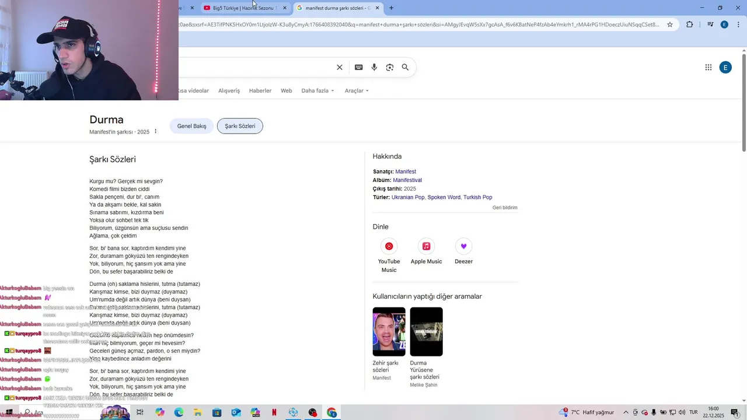Open the Chrome profile avatar in toolbar
This screenshot has width=747, height=420.
(x=724, y=24)
